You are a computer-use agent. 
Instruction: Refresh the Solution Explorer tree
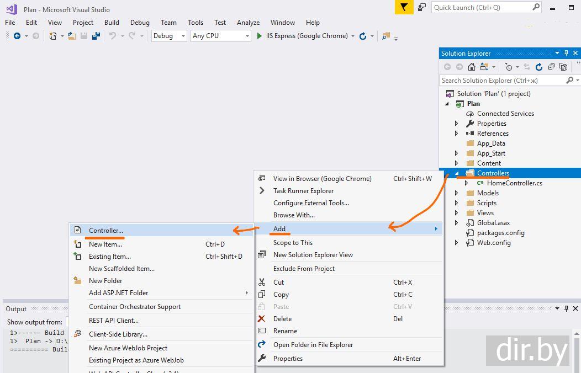point(539,67)
